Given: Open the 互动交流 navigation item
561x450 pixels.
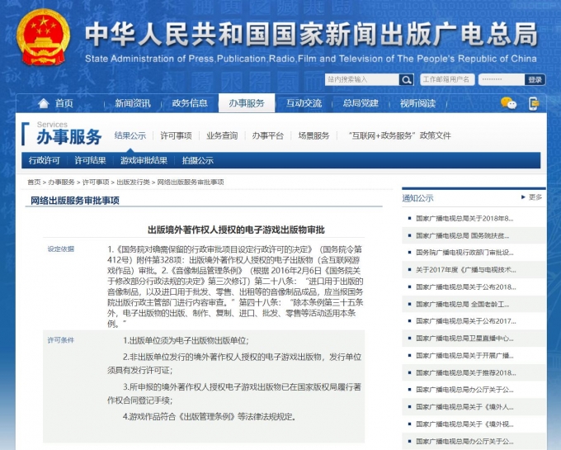Looking at the screenshot, I should coord(304,103).
